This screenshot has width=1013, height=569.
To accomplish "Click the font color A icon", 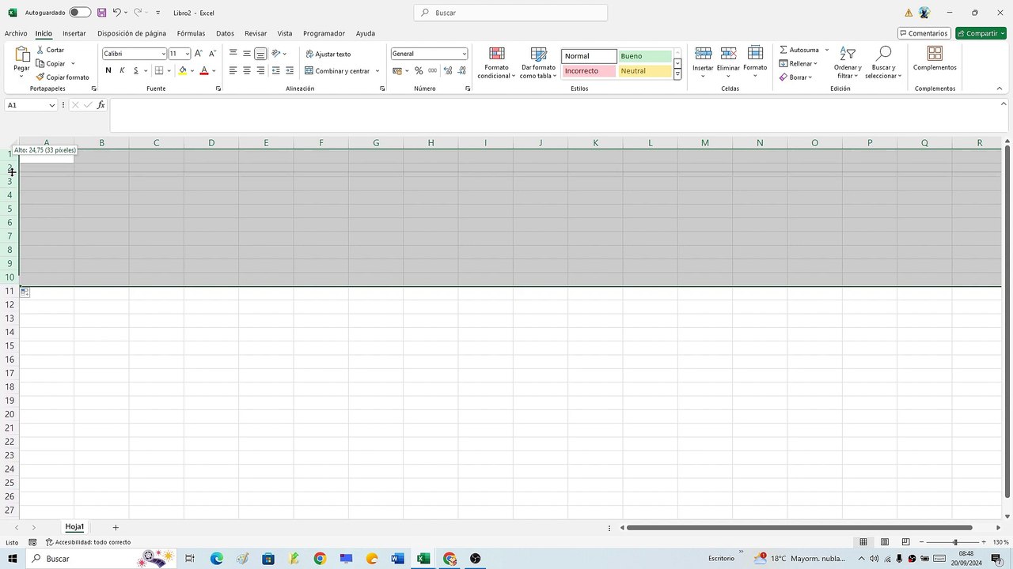I will point(204,70).
